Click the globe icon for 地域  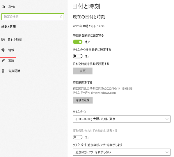[x=3, y=50]
